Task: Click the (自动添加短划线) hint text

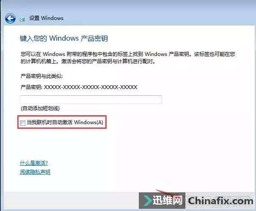Action: [40, 108]
